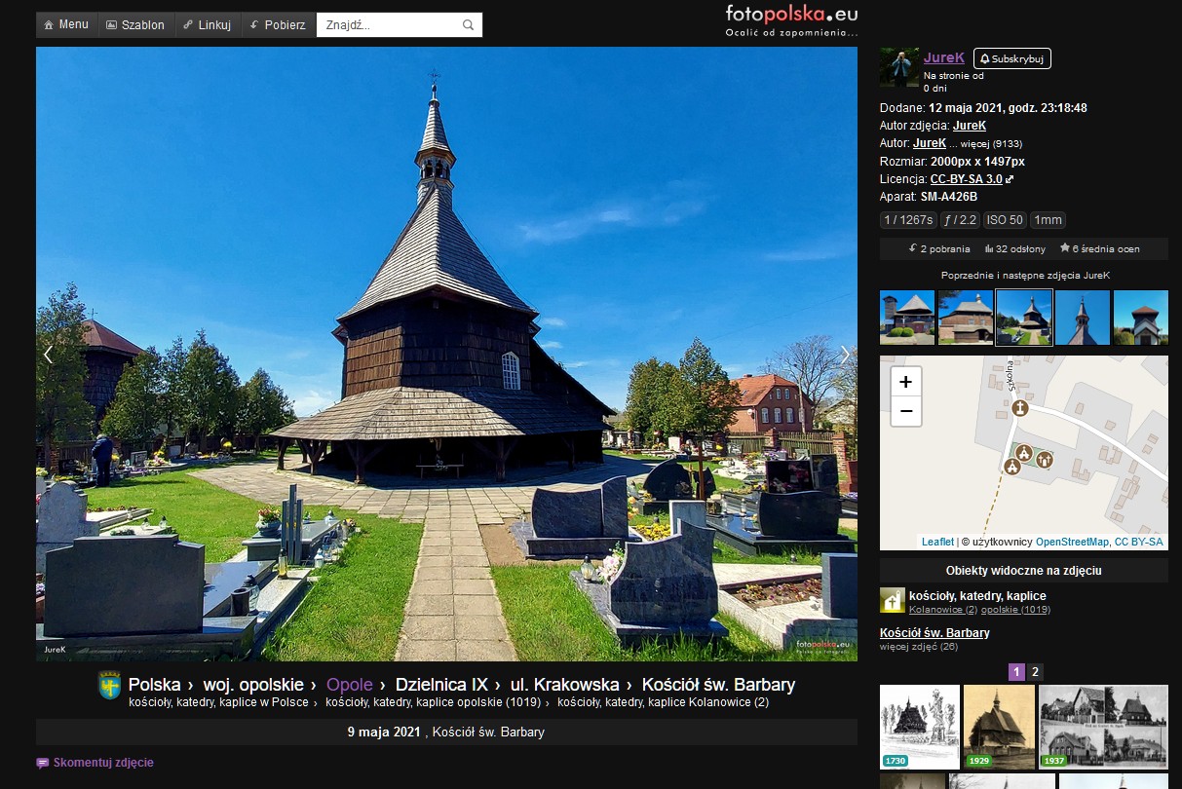
Task: Switch to page 2 of photos
Action: [1035, 671]
